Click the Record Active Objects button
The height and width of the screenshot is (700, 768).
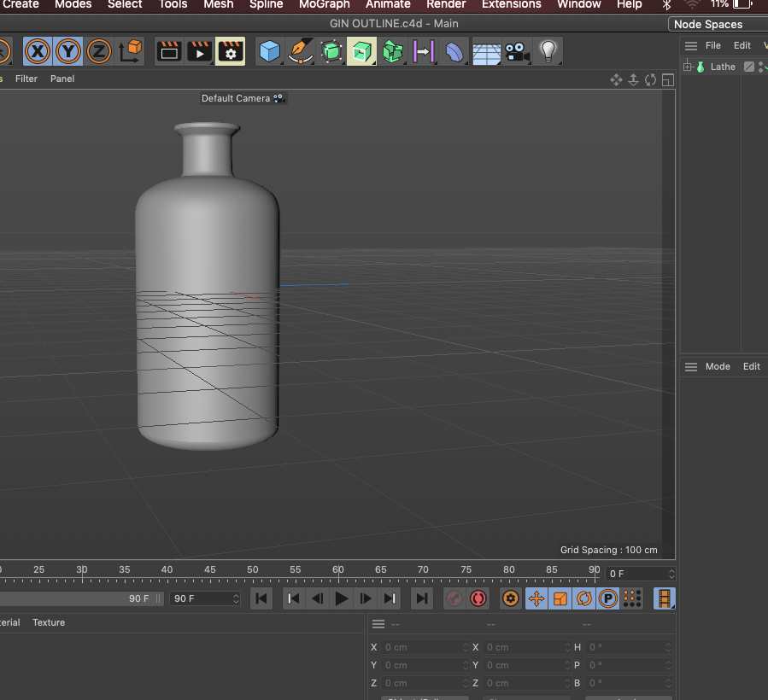[x=454, y=598]
